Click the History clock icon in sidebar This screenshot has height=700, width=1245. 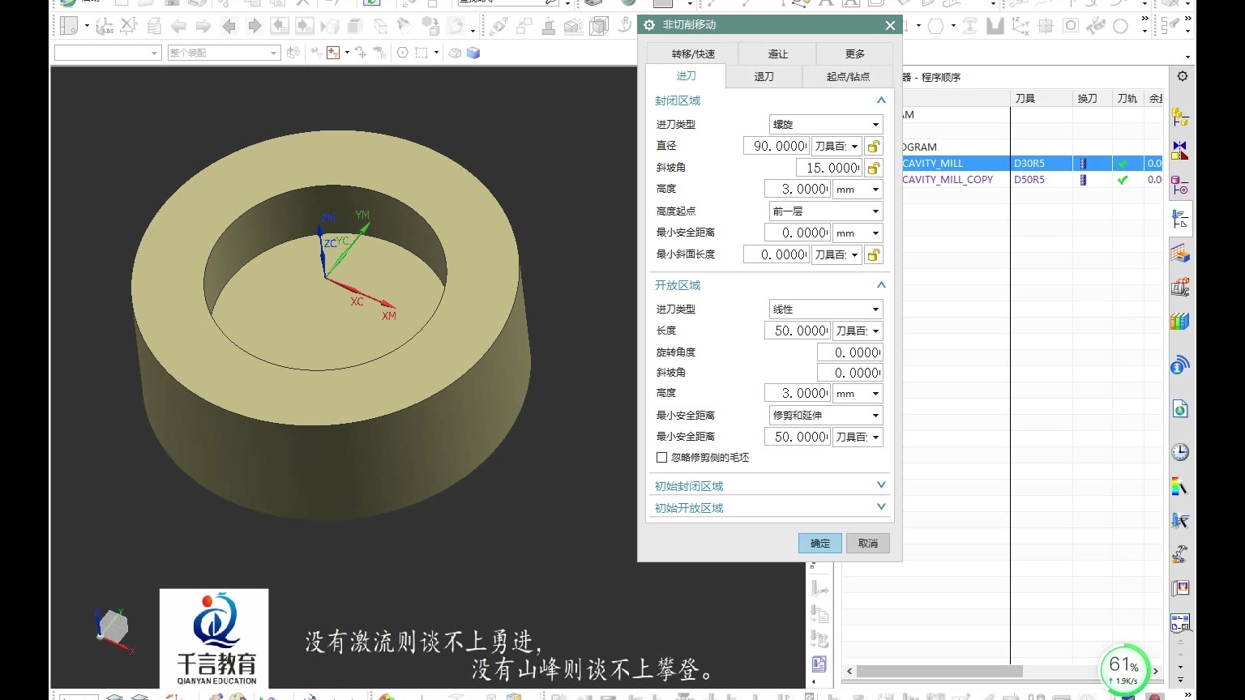pos(1180,452)
